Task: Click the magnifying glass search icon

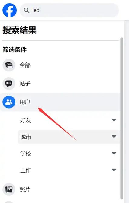Action: click(x=27, y=10)
